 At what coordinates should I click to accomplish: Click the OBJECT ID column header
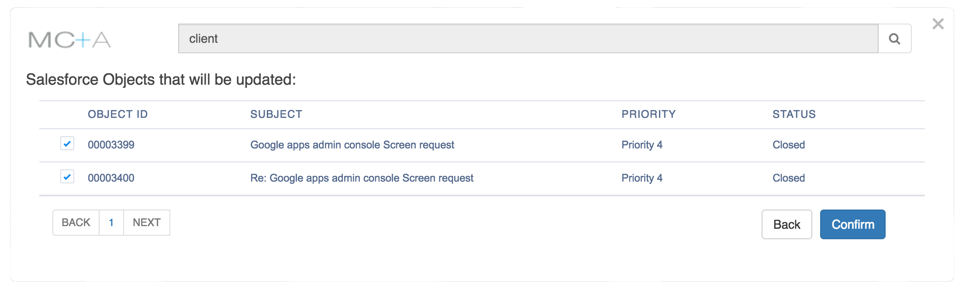[118, 114]
